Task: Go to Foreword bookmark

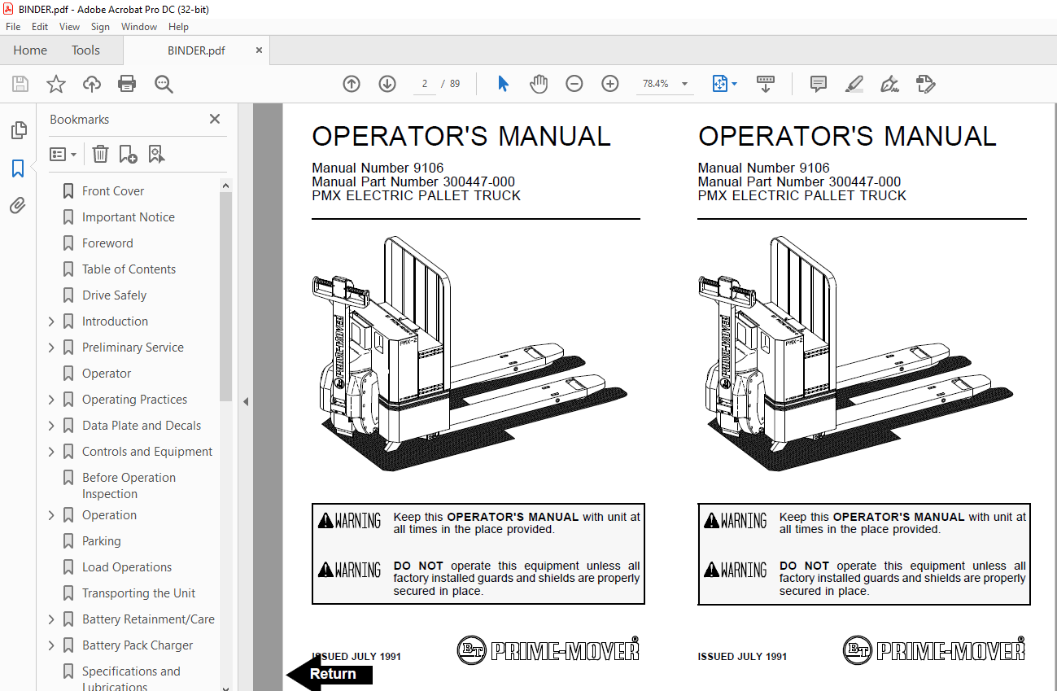Action: [107, 243]
